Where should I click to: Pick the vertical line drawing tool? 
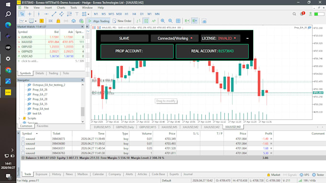(x=39, y=14)
